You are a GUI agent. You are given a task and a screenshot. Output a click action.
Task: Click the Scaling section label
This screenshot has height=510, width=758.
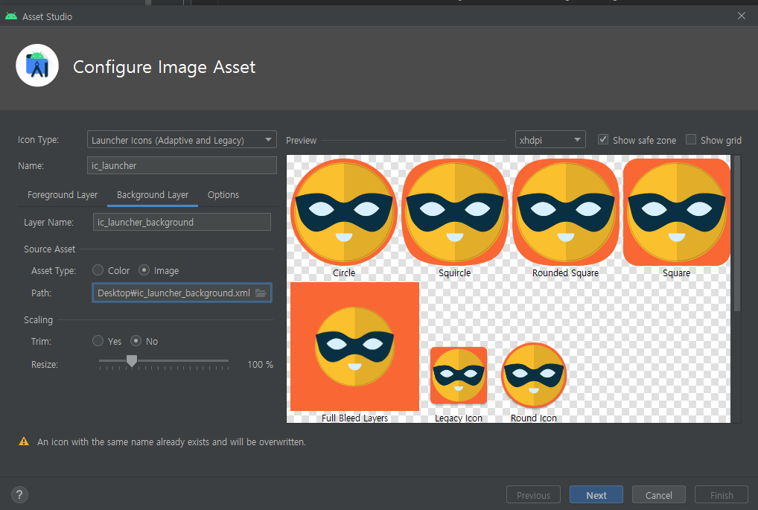pyautogui.click(x=38, y=319)
